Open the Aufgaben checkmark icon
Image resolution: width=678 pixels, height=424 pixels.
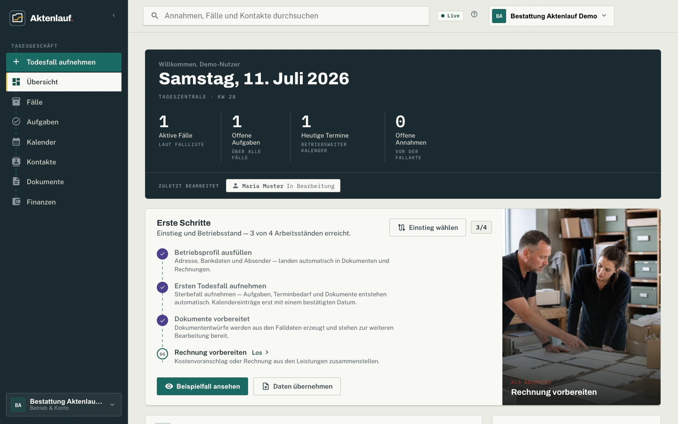(16, 122)
